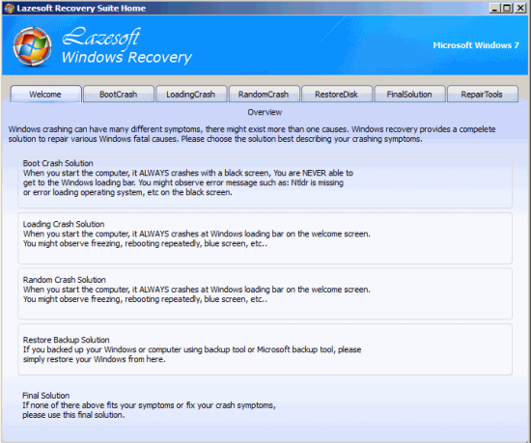Choose the Loading Crash Solution panel
This screenshot has height=443, width=531.
coord(265,238)
